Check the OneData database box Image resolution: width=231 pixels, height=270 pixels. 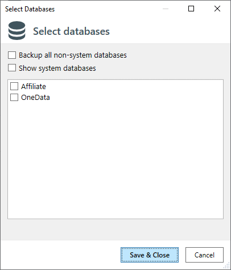(x=14, y=97)
